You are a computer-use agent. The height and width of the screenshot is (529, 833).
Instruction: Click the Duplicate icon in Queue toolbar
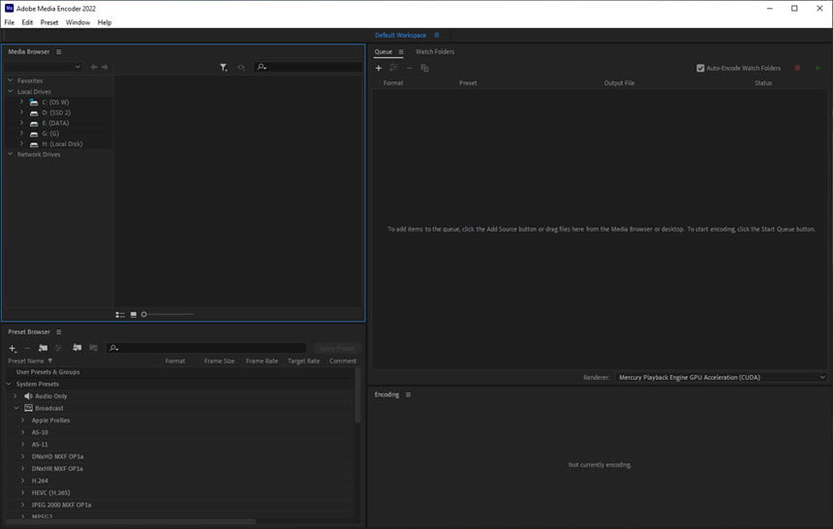pyautogui.click(x=424, y=68)
